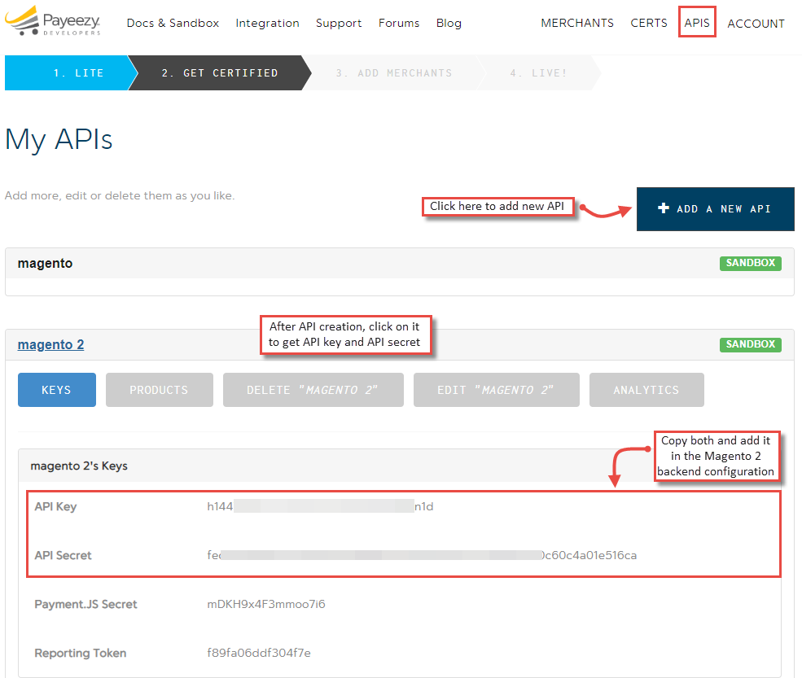Screen dimensions: 802x678
Task: Go to the Support page
Action: (339, 23)
